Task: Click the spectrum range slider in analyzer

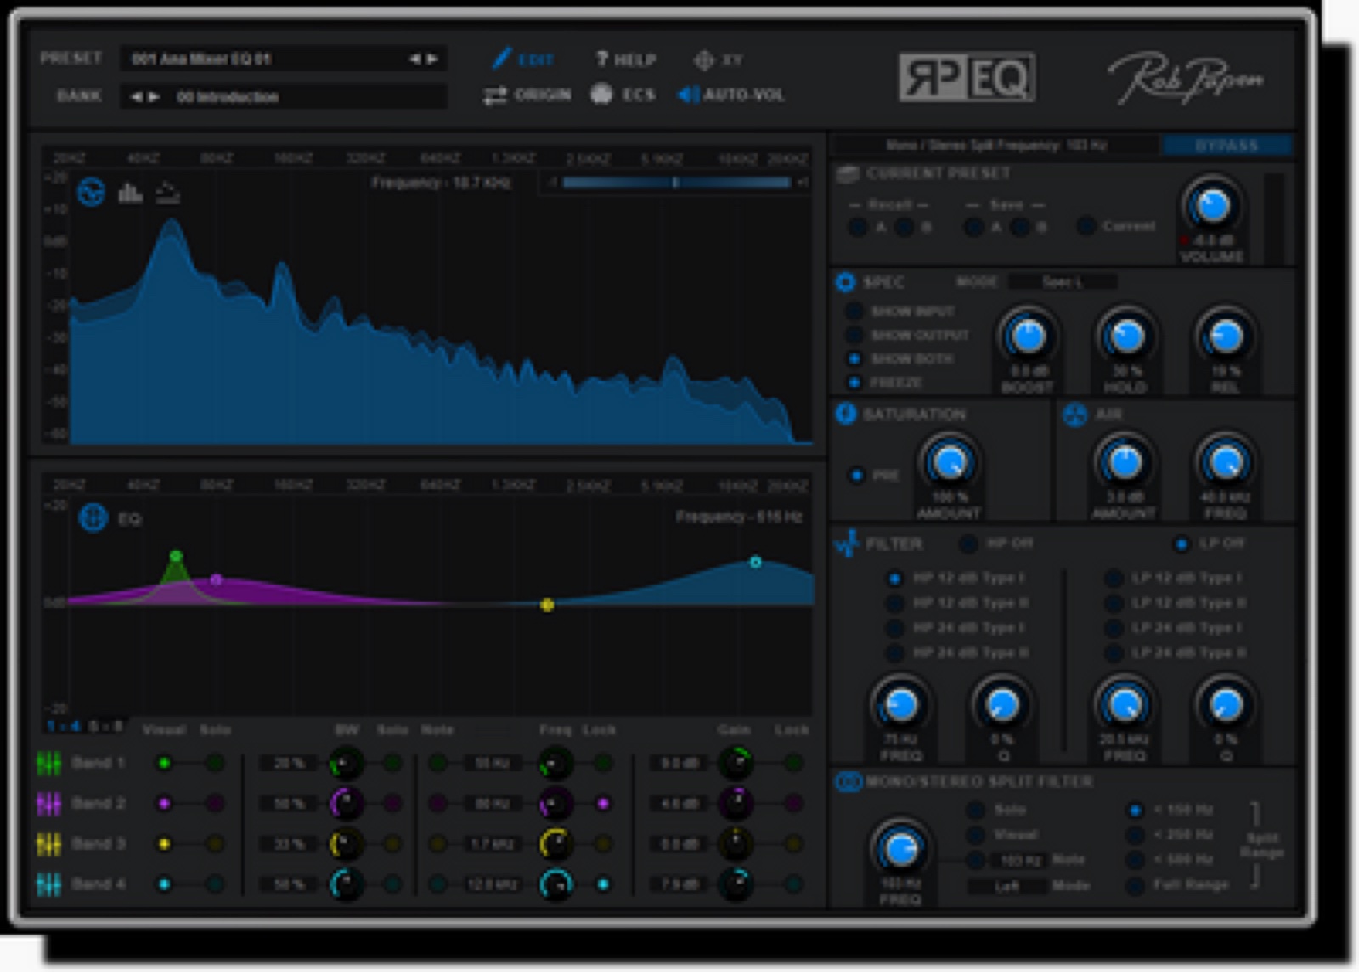Action: click(676, 182)
